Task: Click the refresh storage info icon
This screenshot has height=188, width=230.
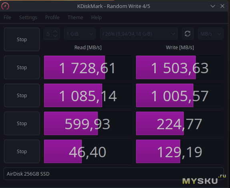Action: click(188, 34)
